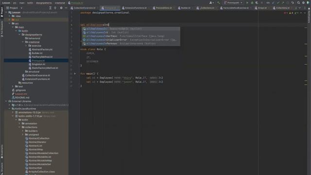
Task: Collapse External Libraries node
Action: pos(6,101)
